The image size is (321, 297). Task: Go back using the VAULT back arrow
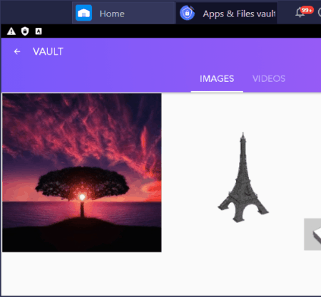point(17,51)
